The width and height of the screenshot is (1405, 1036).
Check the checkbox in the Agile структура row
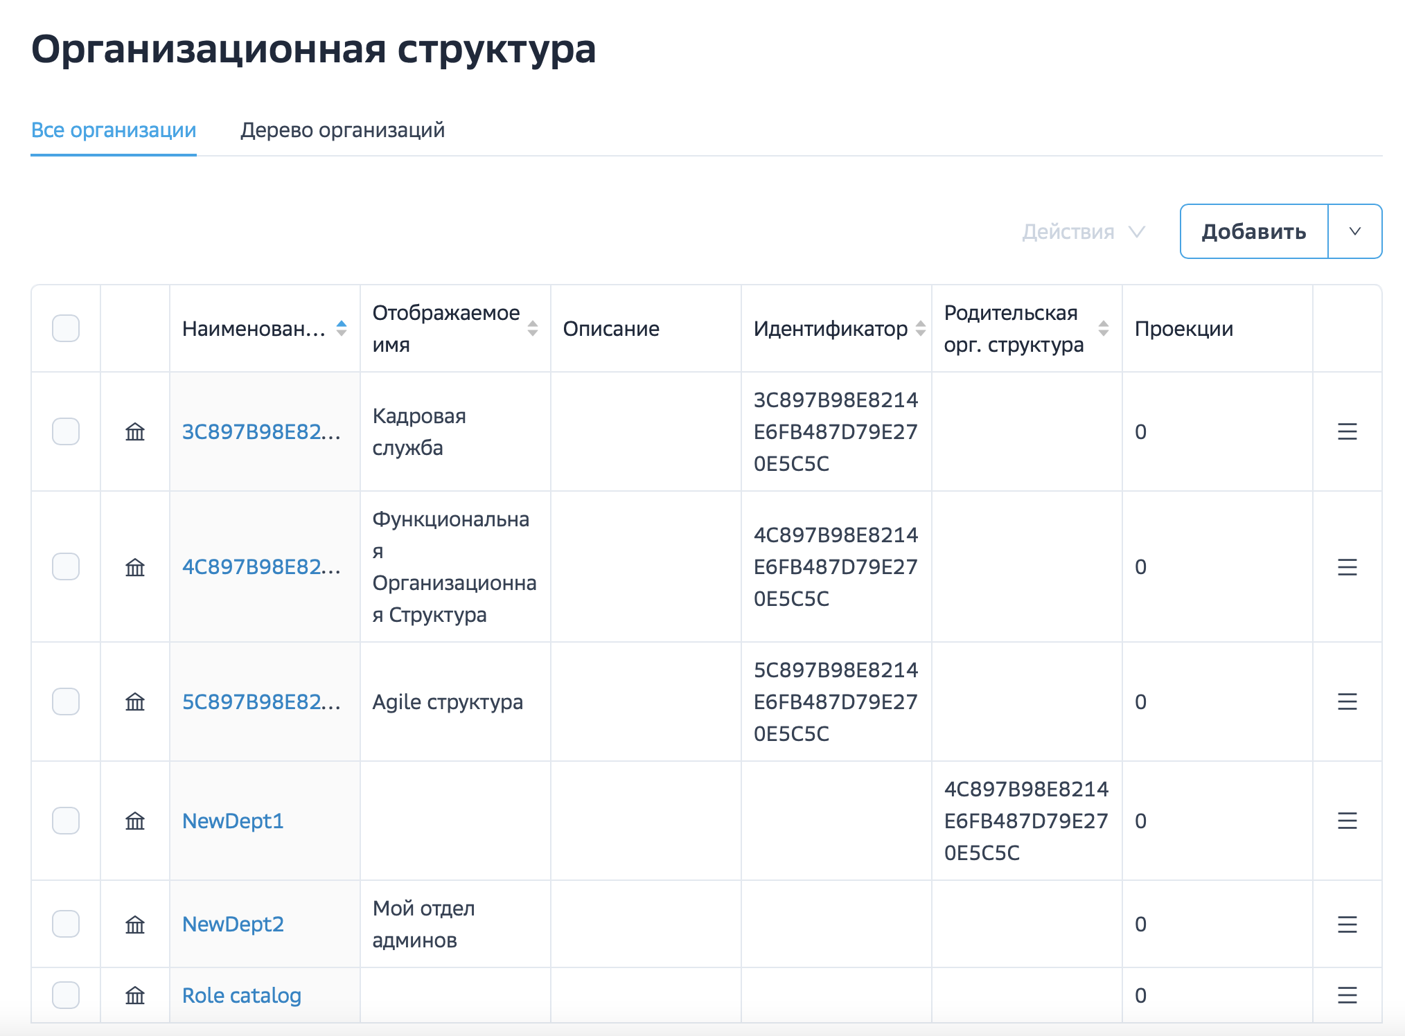pos(65,702)
